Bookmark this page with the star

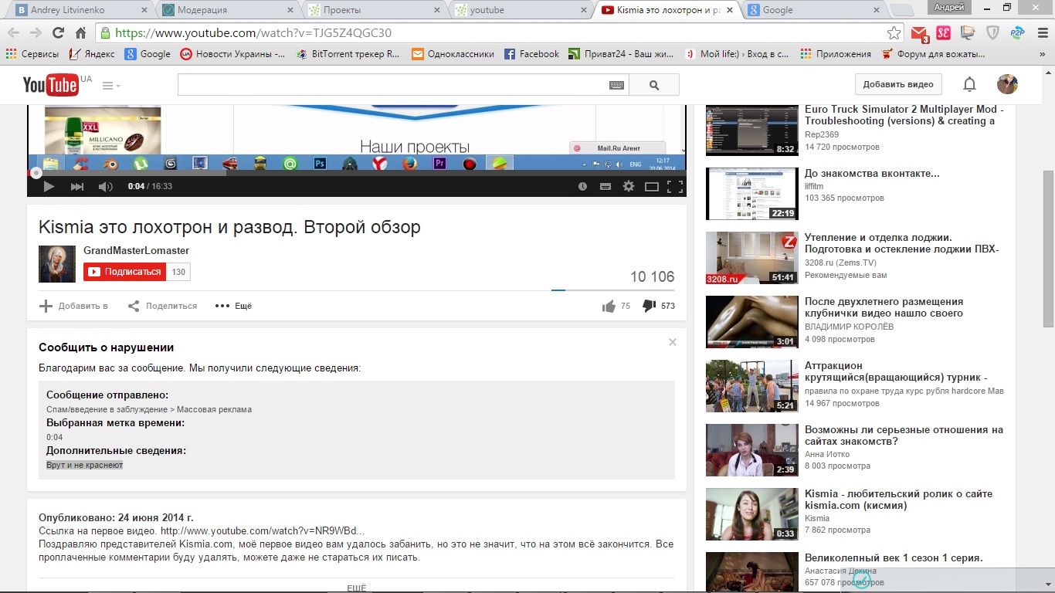894,32
